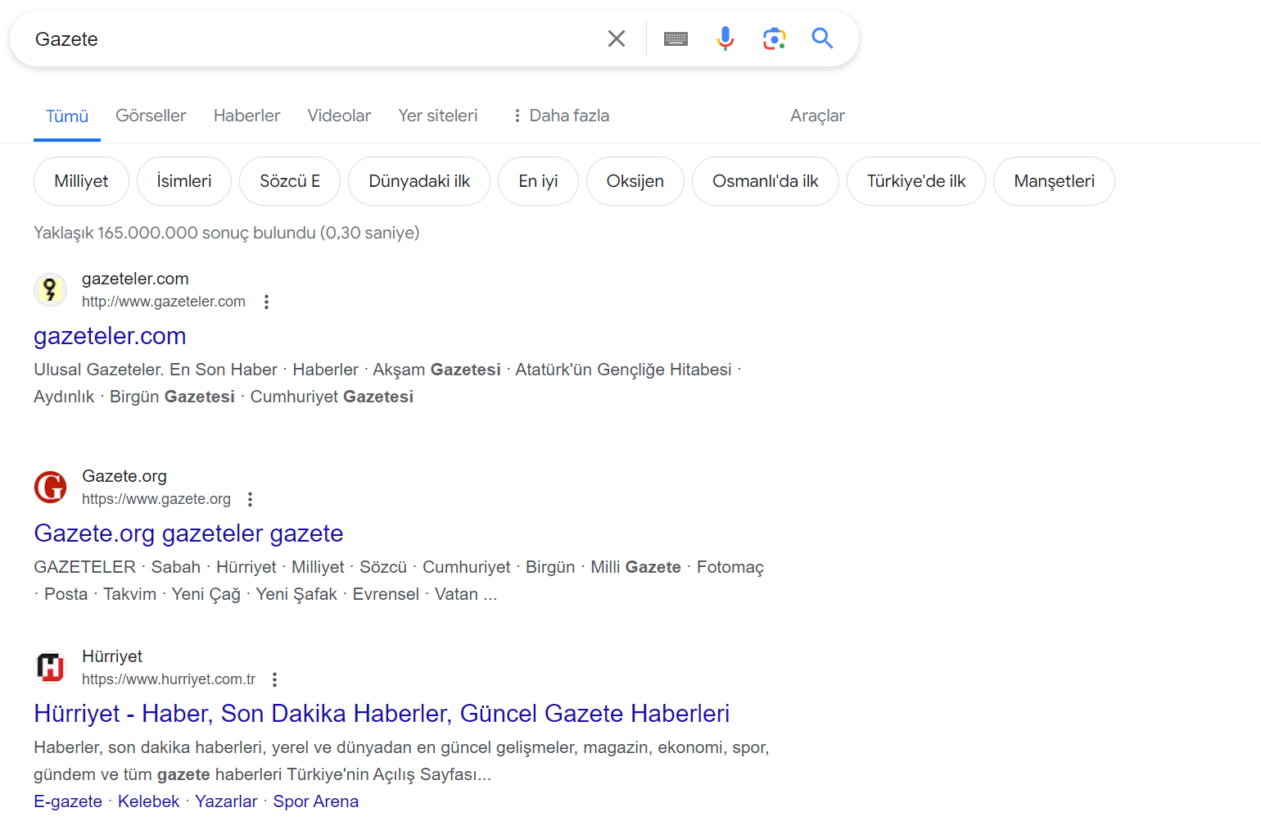The height and width of the screenshot is (835, 1261).
Task: Select the İsimleri suggestion chip
Action: (x=184, y=181)
